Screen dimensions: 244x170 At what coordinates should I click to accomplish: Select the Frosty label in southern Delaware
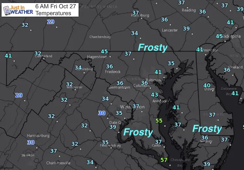click(207, 129)
